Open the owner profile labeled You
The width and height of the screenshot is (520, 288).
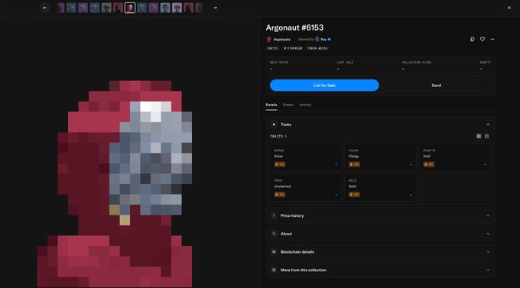point(323,40)
